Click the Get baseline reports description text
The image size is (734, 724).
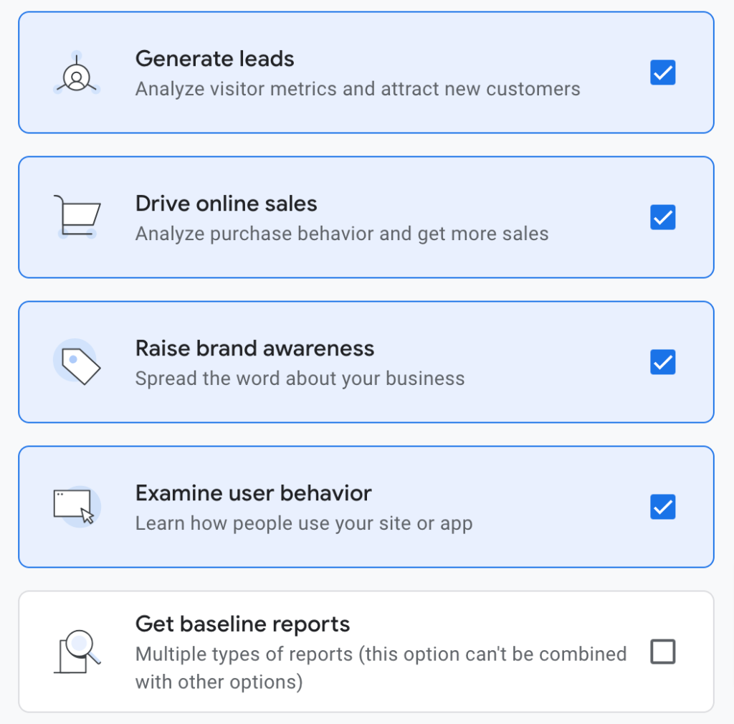pyautogui.click(x=380, y=667)
